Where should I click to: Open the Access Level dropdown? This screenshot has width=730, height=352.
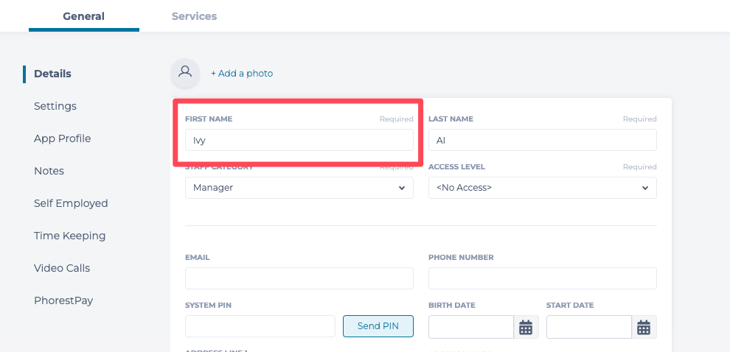coord(542,188)
